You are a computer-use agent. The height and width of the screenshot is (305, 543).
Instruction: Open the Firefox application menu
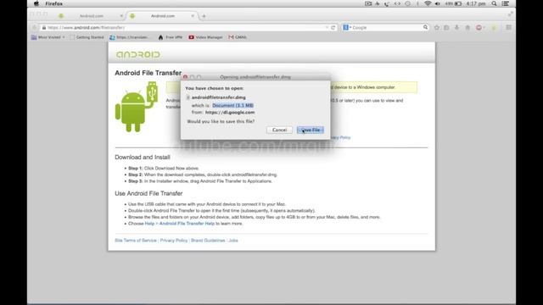coord(54,3)
